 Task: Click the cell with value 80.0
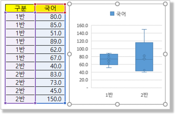50,17
